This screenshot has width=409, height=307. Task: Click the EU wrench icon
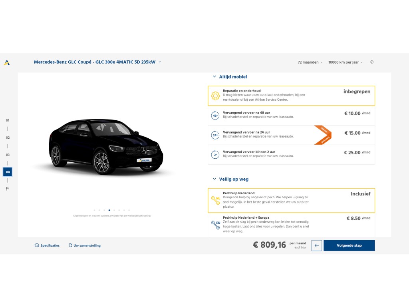pos(215,225)
